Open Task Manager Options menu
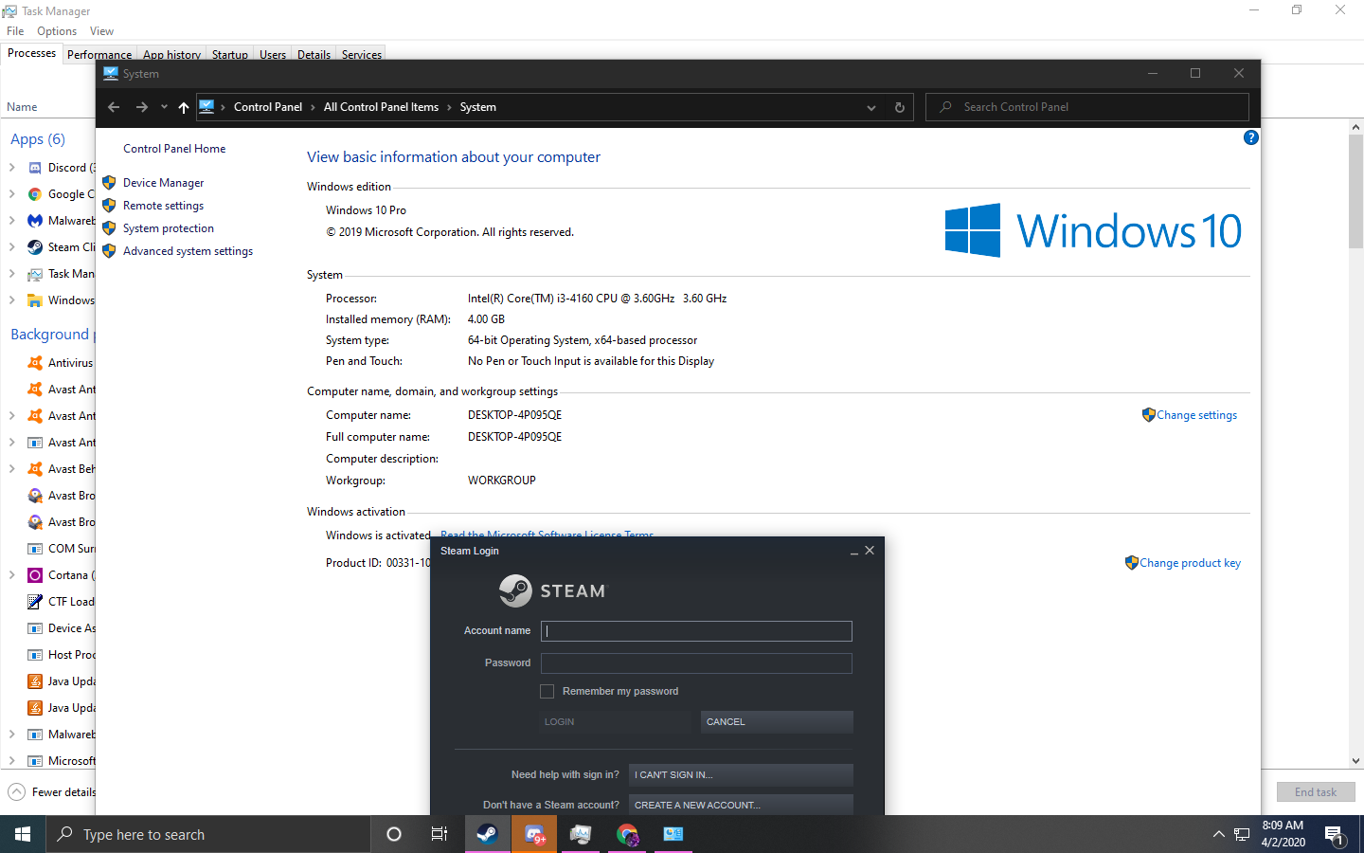Screen dimensions: 1364x853 click(x=57, y=31)
